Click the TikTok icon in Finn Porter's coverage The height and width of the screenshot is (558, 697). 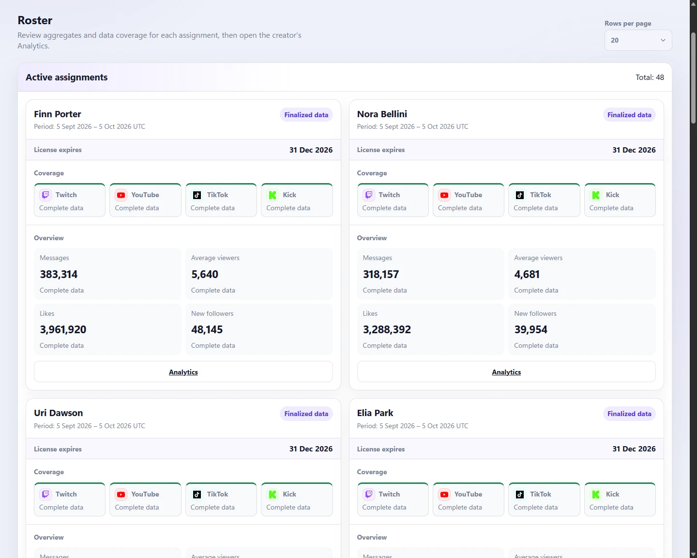point(197,195)
